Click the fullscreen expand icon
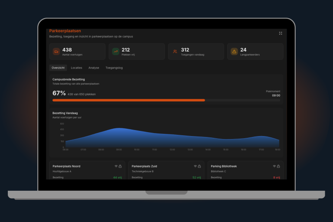 click(281, 33)
